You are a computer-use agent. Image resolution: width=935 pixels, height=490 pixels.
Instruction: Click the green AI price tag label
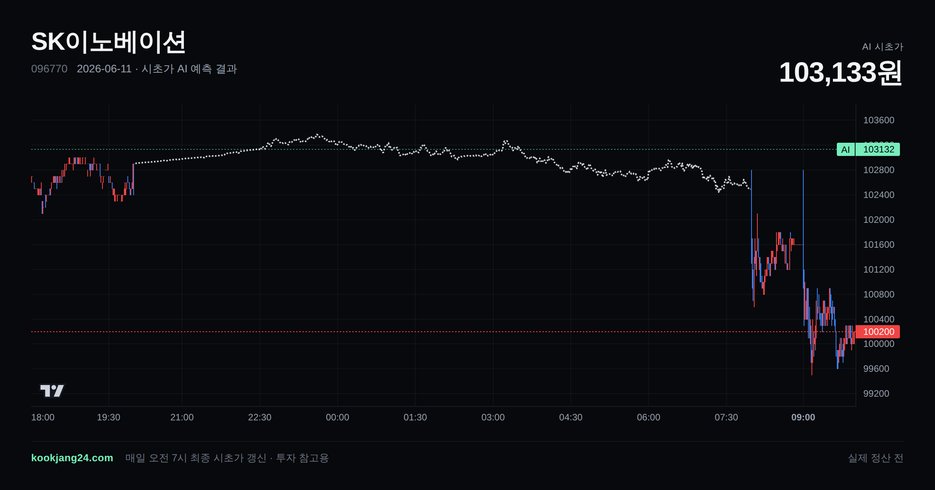pos(845,149)
